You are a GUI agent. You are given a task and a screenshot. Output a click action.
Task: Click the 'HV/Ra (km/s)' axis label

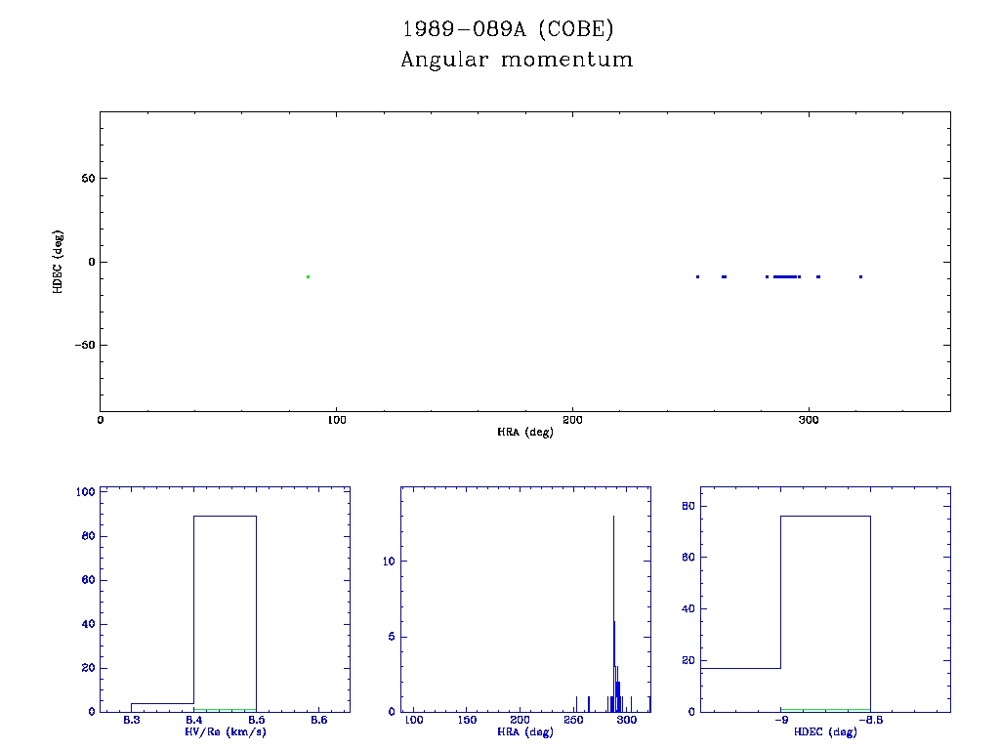pos(226,731)
